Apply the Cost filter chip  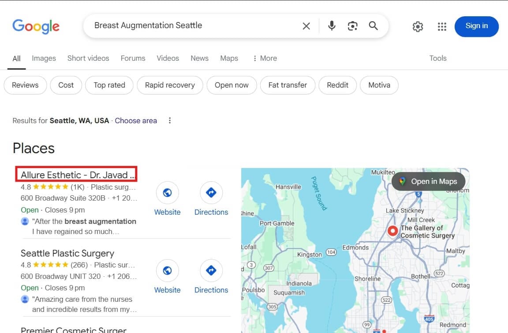[66, 85]
